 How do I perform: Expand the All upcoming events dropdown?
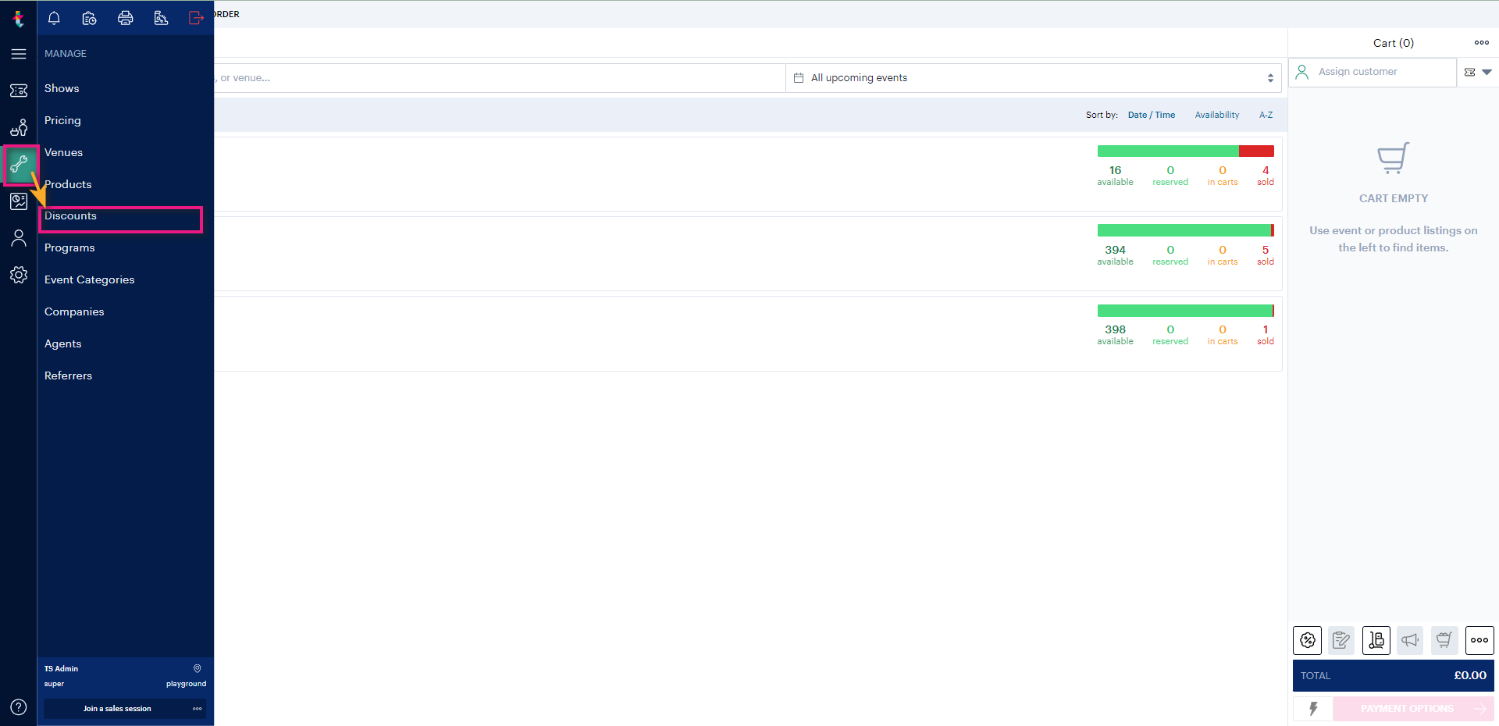click(1034, 78)
